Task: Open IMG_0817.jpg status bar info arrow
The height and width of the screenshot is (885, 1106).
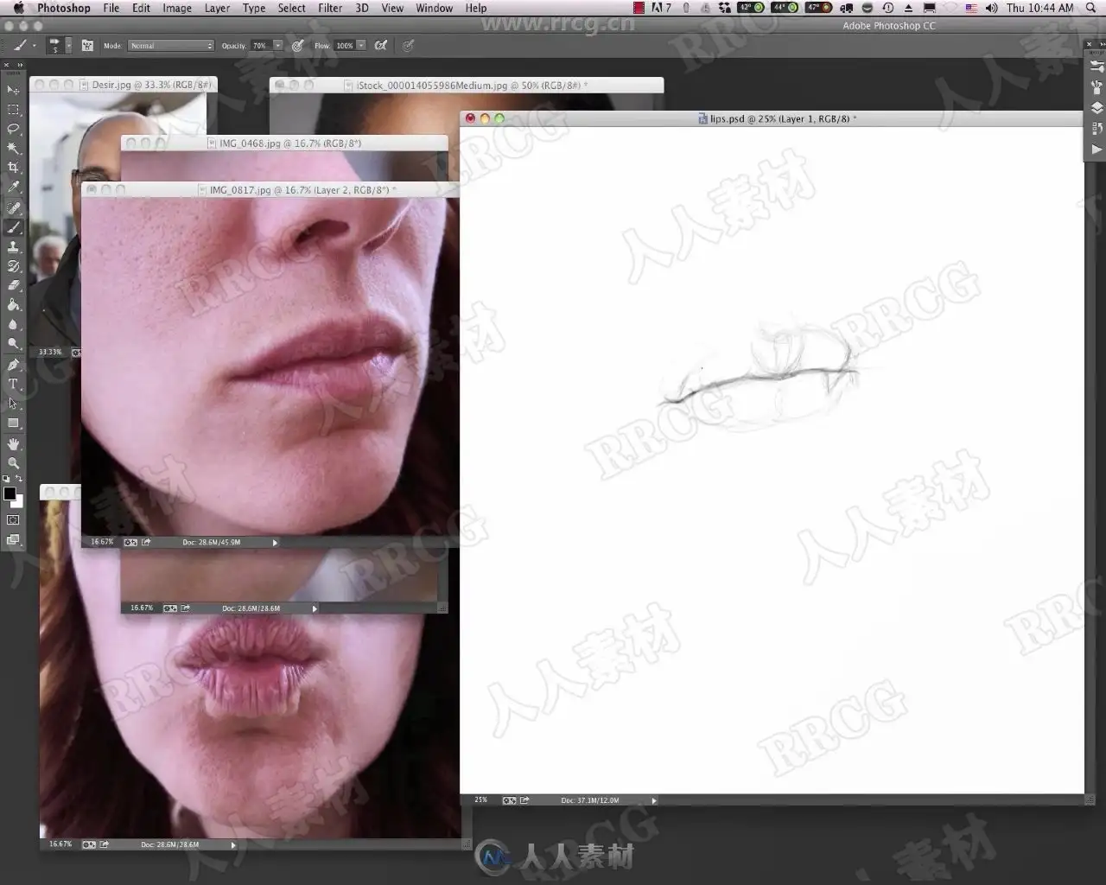Action: [x=276, y=543]
